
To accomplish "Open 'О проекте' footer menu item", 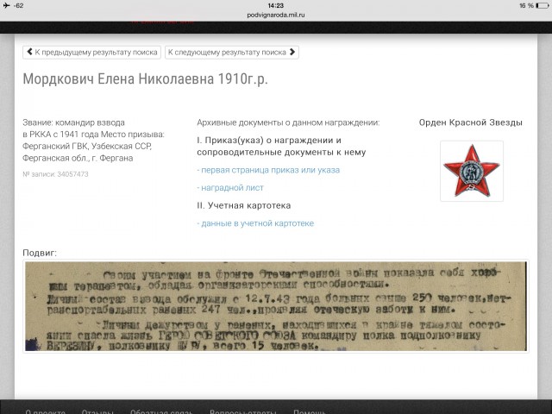I will [x=45, y=411].
